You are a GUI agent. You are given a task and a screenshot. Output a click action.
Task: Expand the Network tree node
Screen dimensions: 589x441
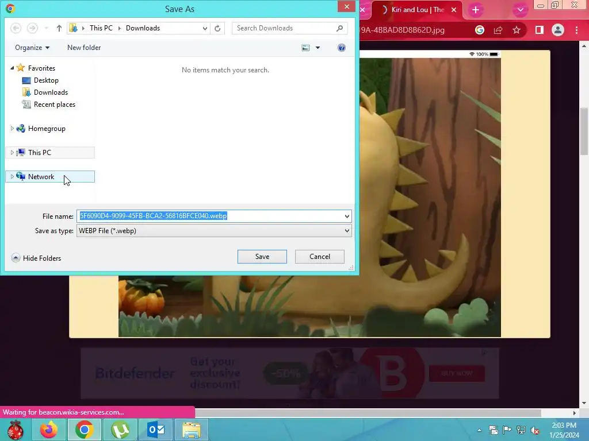pyautogui.click(x=12, y=177)
